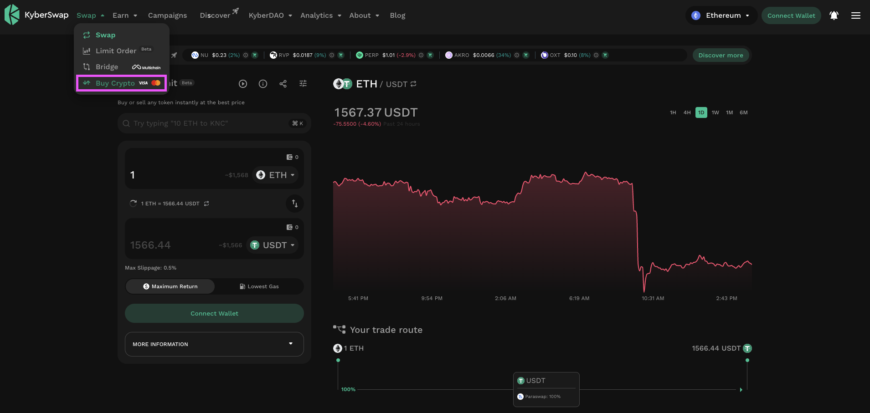
Task: View PERP token info icon
Action: point(421,55)
